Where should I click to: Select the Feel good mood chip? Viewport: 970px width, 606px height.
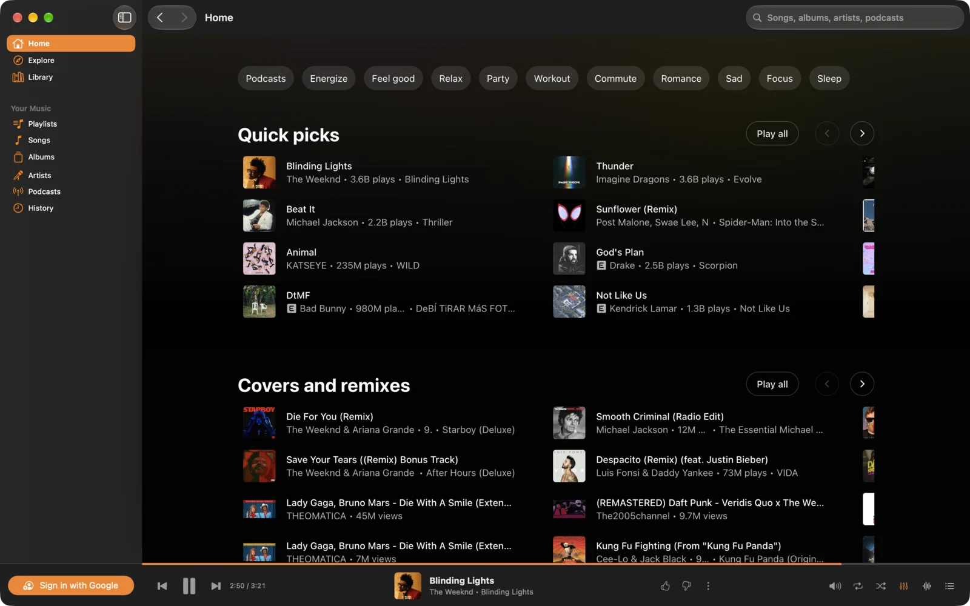393,78
